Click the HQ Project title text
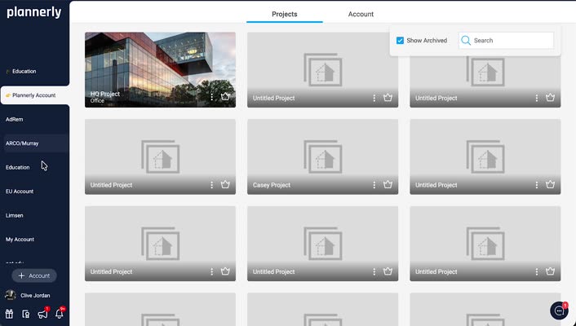The height and width of the screenshot is (326, 576). click(105, 94)
